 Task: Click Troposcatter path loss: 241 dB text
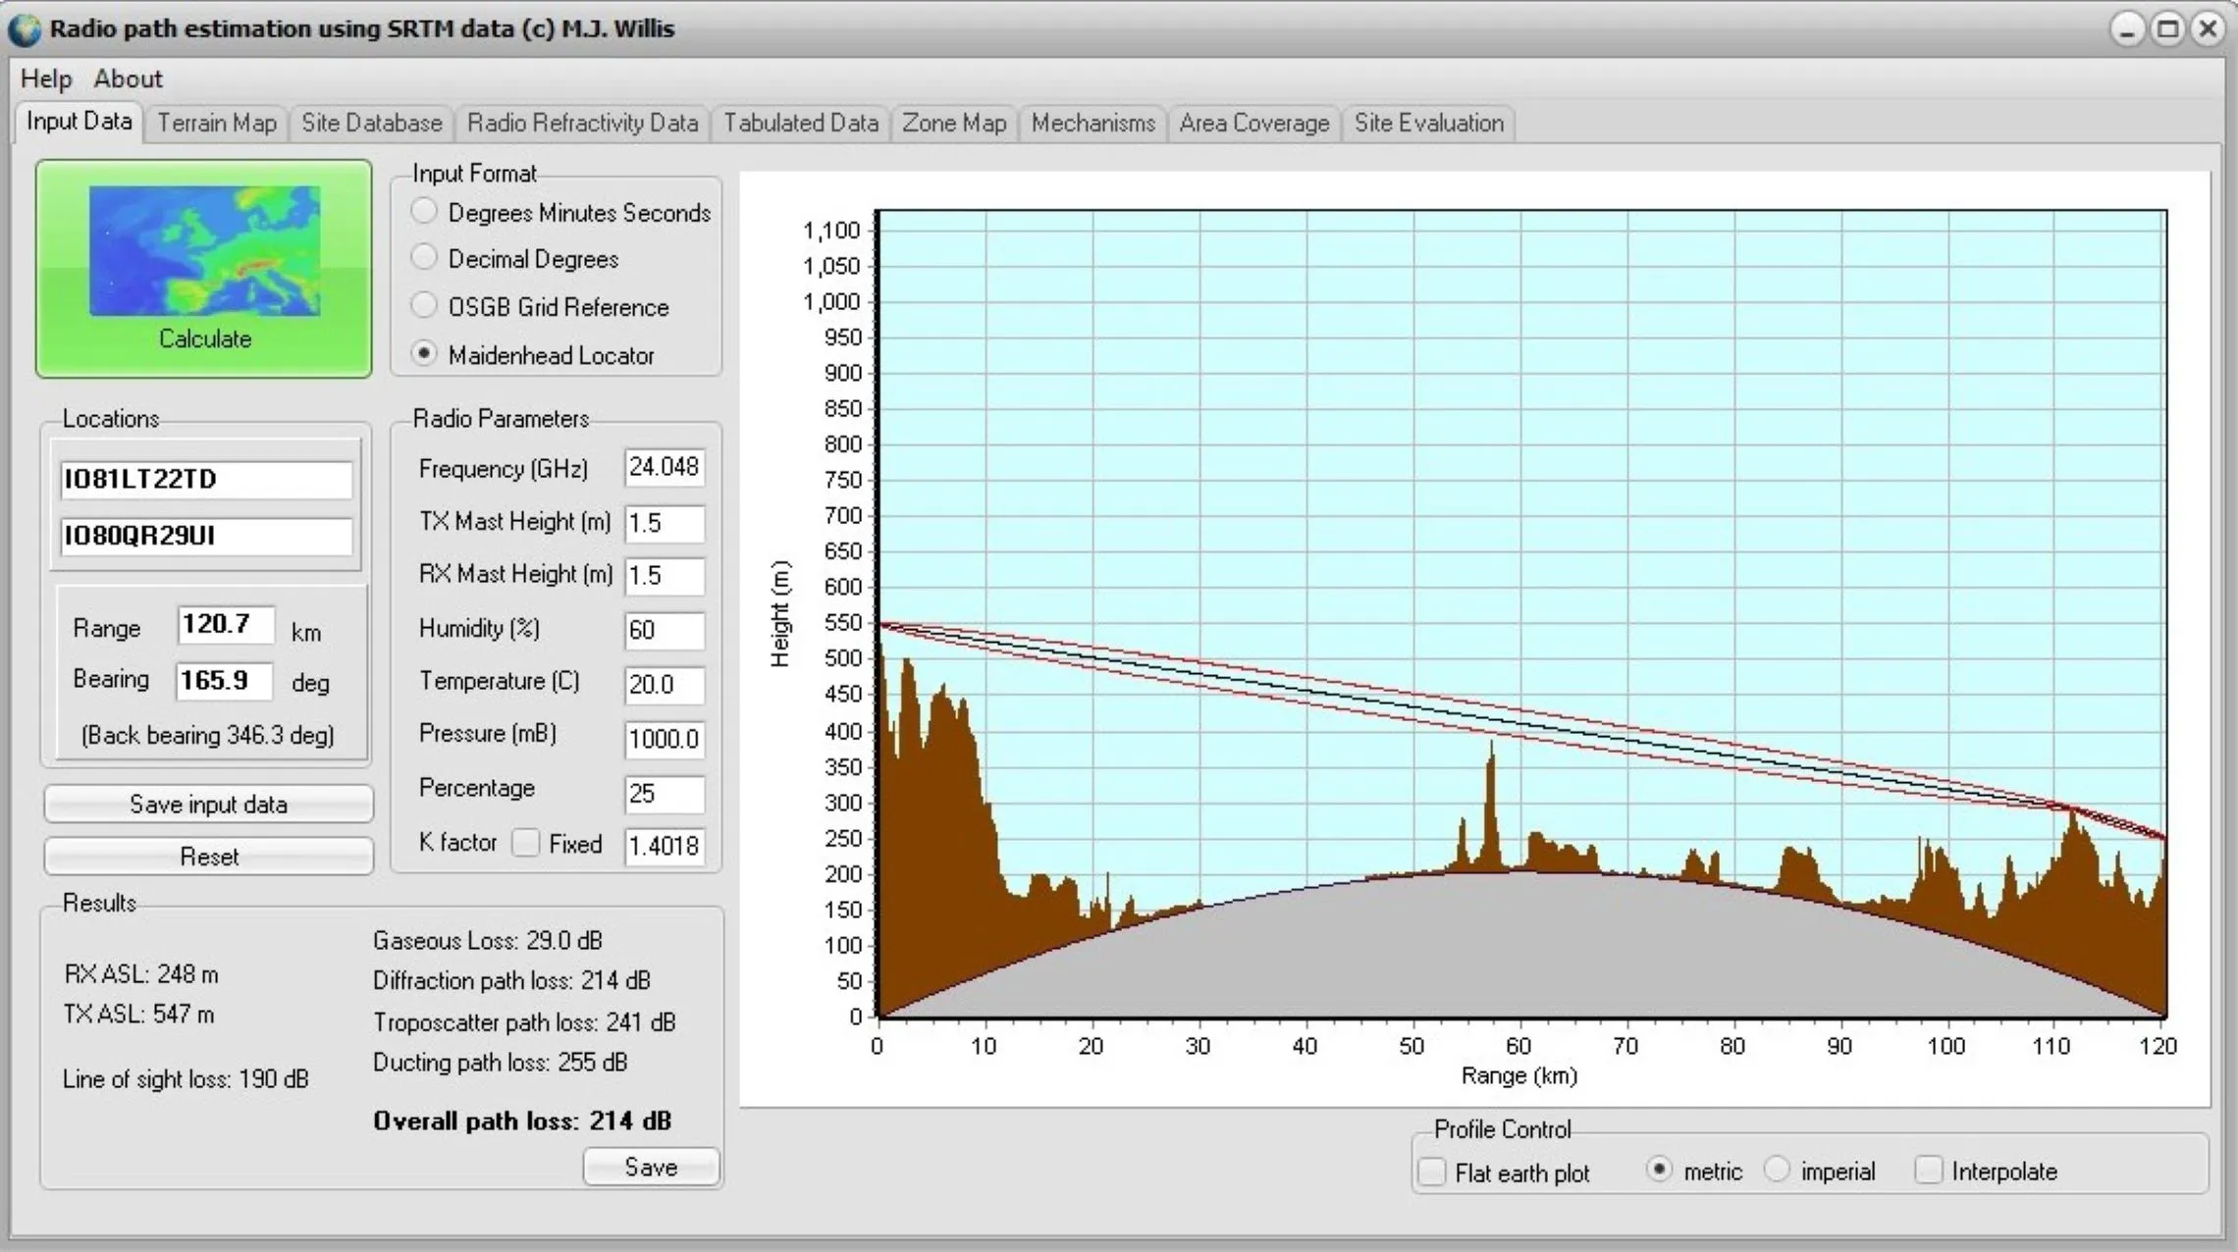(524, 1022)
